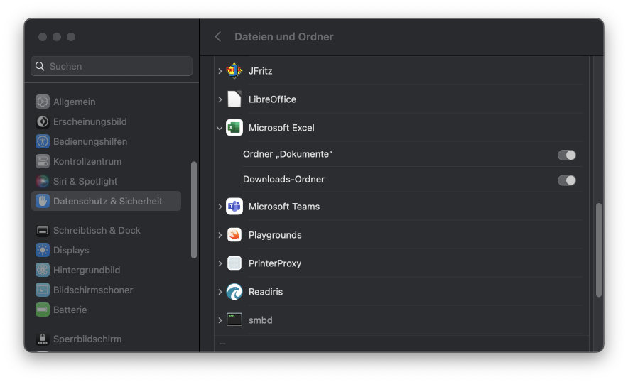The width and height of the screenshot is (628, 382).
Task: Open Erscheinungsbild settings pane
Action: pos(106,121)
